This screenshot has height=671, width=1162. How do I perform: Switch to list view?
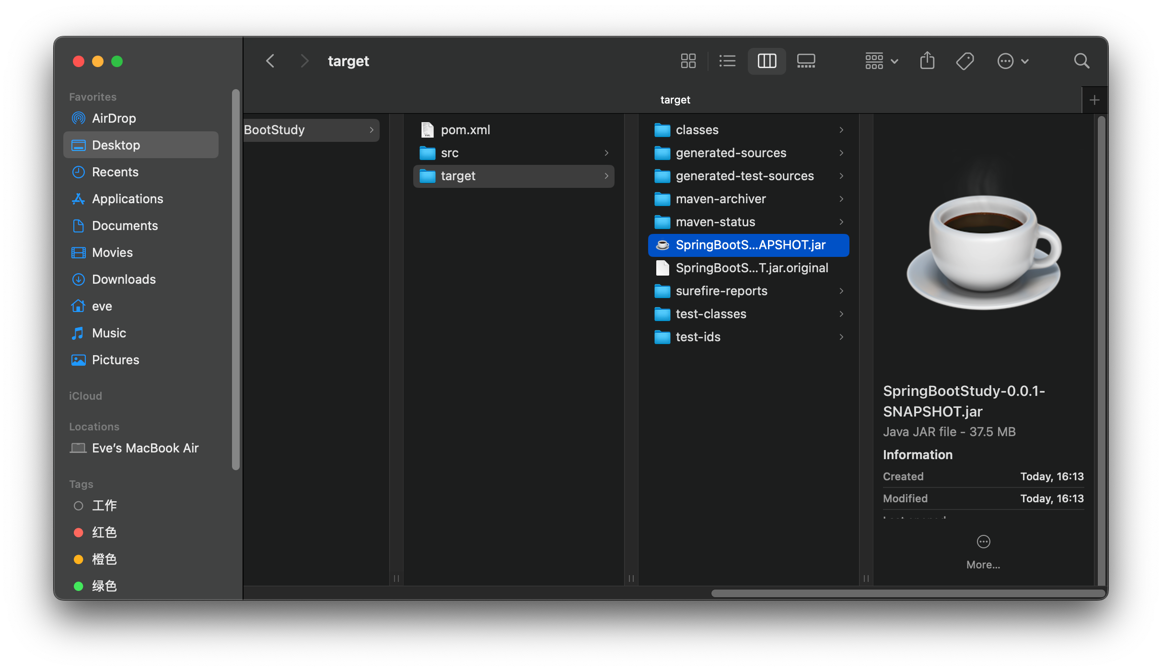point(727,61)
